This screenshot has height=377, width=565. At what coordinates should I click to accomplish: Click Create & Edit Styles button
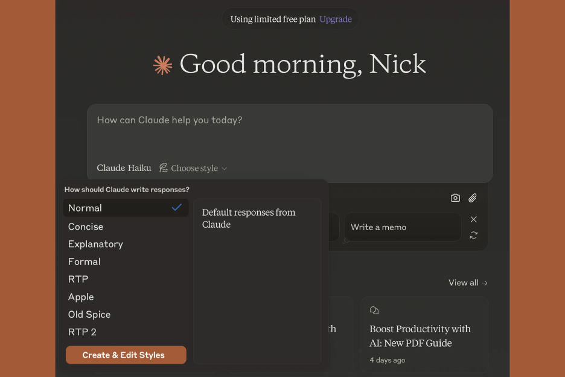pyautogui.click(x=126, y=355)
